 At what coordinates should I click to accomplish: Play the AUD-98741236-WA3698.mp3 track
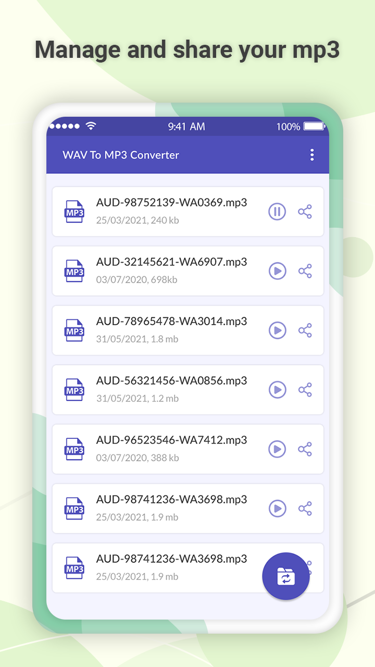tap(277, 509)
